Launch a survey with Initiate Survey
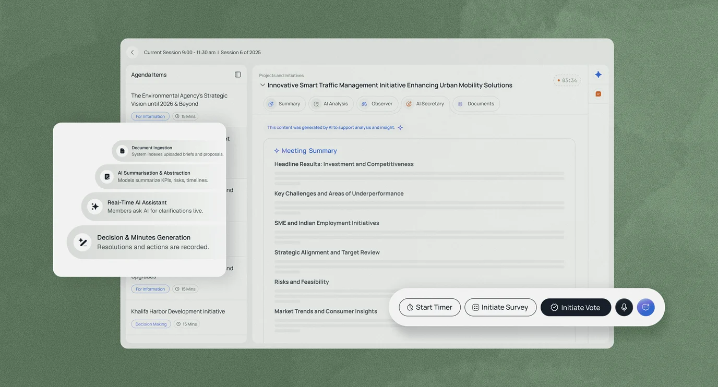718x387 pixels. [x=500, y=307]
